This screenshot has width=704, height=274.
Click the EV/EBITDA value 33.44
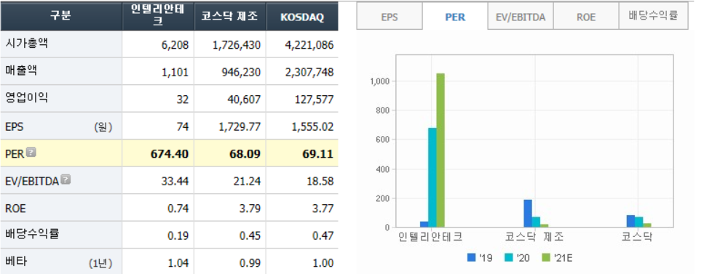tap(176, 181)
